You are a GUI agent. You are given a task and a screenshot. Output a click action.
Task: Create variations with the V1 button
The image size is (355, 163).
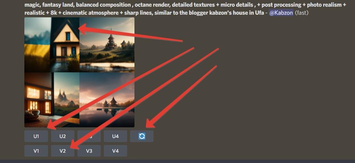(36, 151)
